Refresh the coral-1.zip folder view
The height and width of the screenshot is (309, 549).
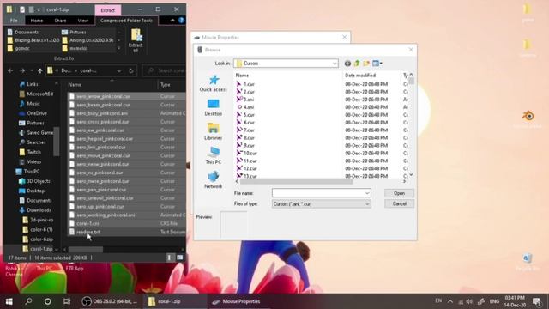(x=131, y=70)
